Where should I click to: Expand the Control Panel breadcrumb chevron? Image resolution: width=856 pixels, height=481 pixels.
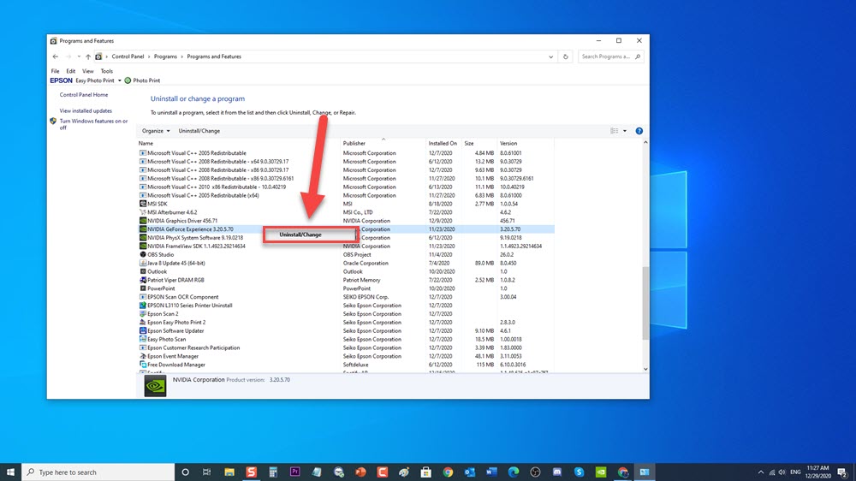click(149, 56)
